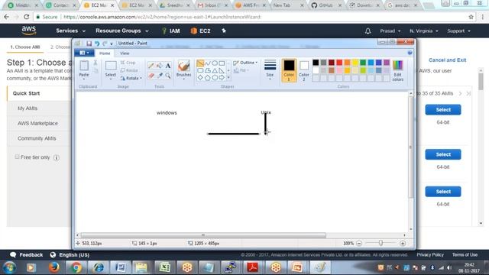Open the IAM shortcut in AWS header
489x275 pixels.
pos(171,31)
